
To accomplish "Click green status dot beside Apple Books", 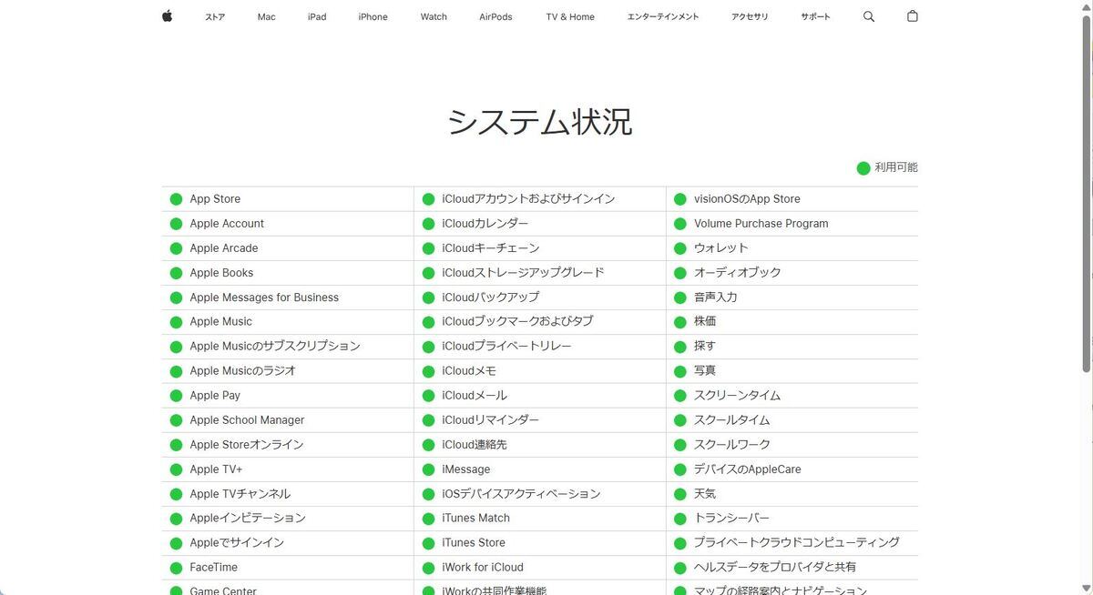I will pyautogui.click(x=176, y=273).
